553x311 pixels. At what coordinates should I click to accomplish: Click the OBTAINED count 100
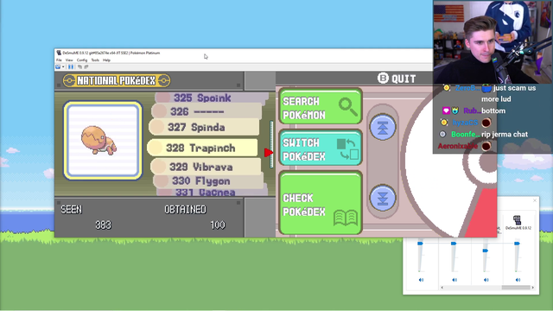tap(218, 225)
